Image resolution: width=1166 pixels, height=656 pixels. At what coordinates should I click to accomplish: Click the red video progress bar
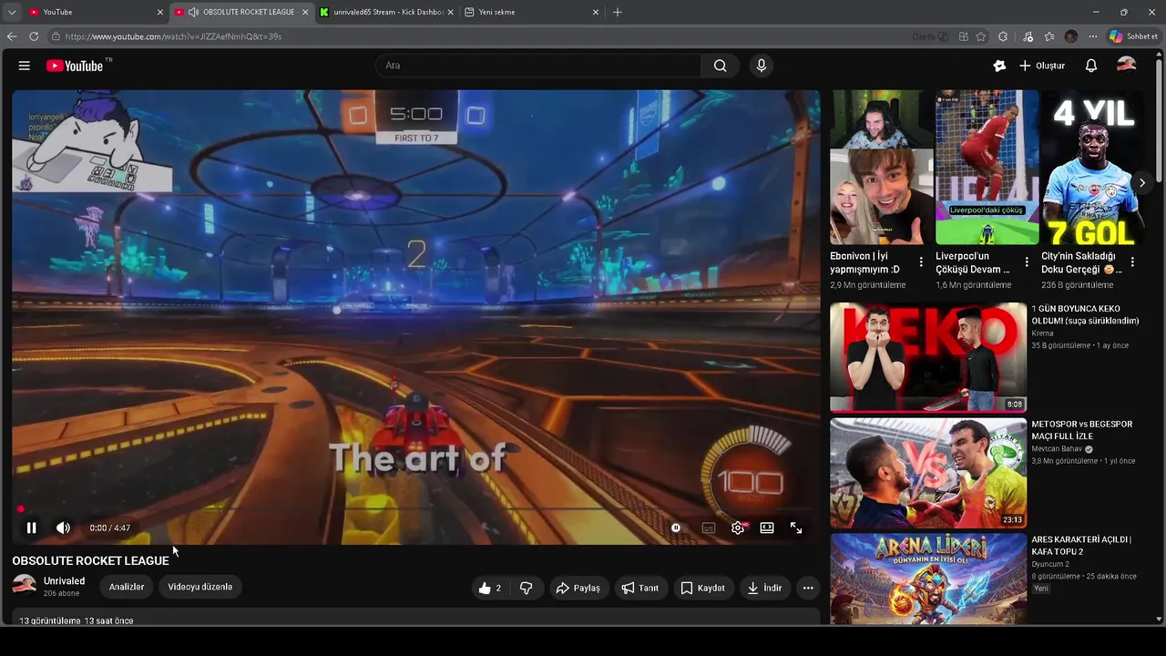(416, 509)
